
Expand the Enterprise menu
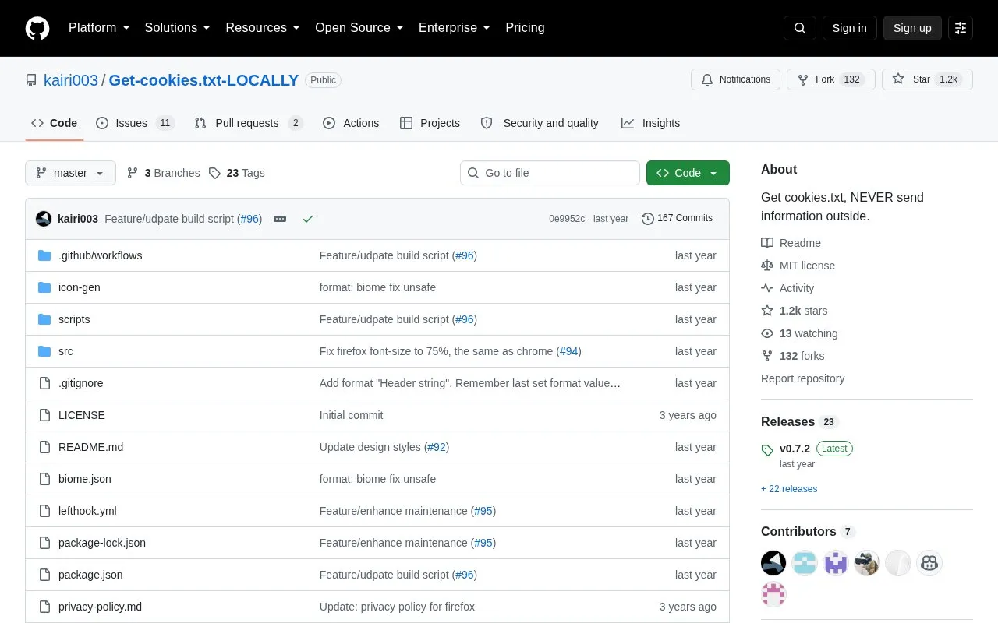point(455,28)
